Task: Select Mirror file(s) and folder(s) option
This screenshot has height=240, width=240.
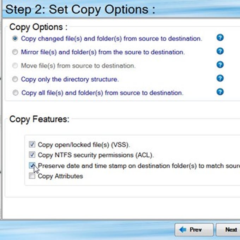Action: pos(15,52)
